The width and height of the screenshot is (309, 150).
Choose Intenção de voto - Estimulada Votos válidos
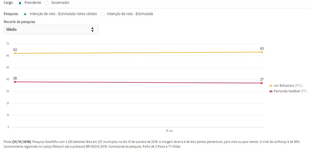[25, 14]
